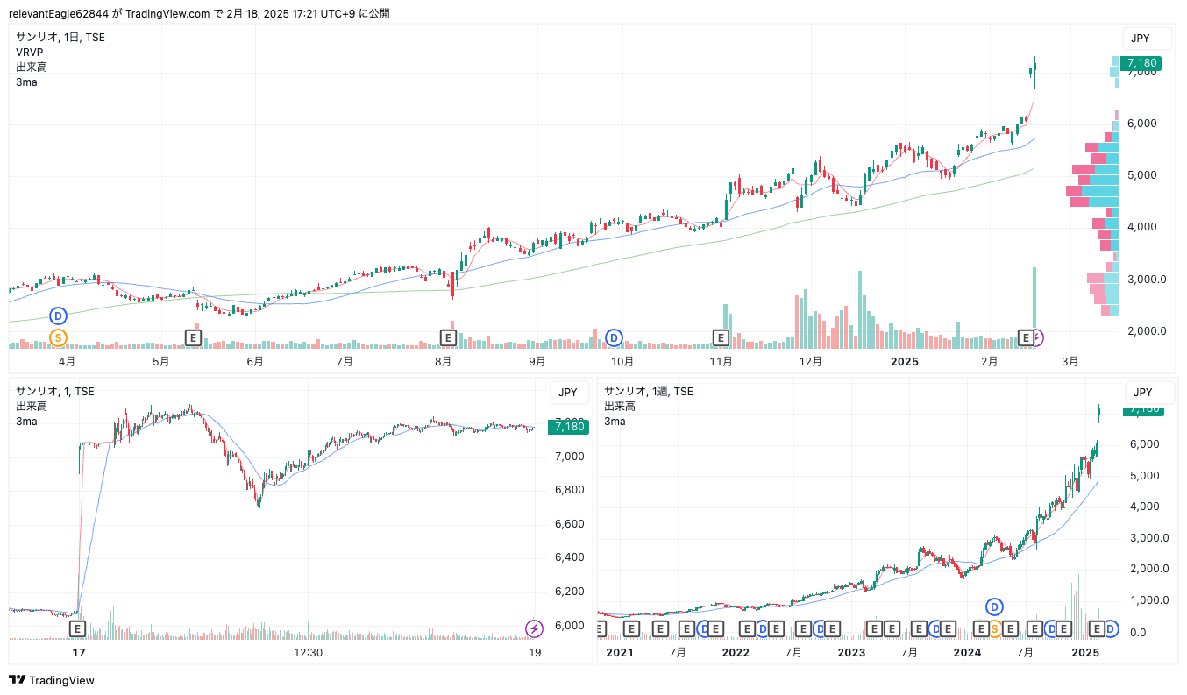Click the D marker above the weekly S marker

tap(994, 606)
